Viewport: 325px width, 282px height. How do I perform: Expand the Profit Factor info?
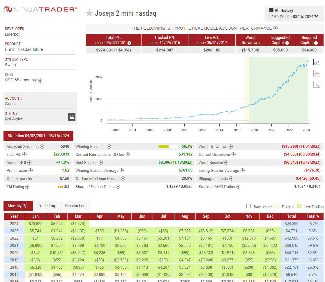point(31,170)
